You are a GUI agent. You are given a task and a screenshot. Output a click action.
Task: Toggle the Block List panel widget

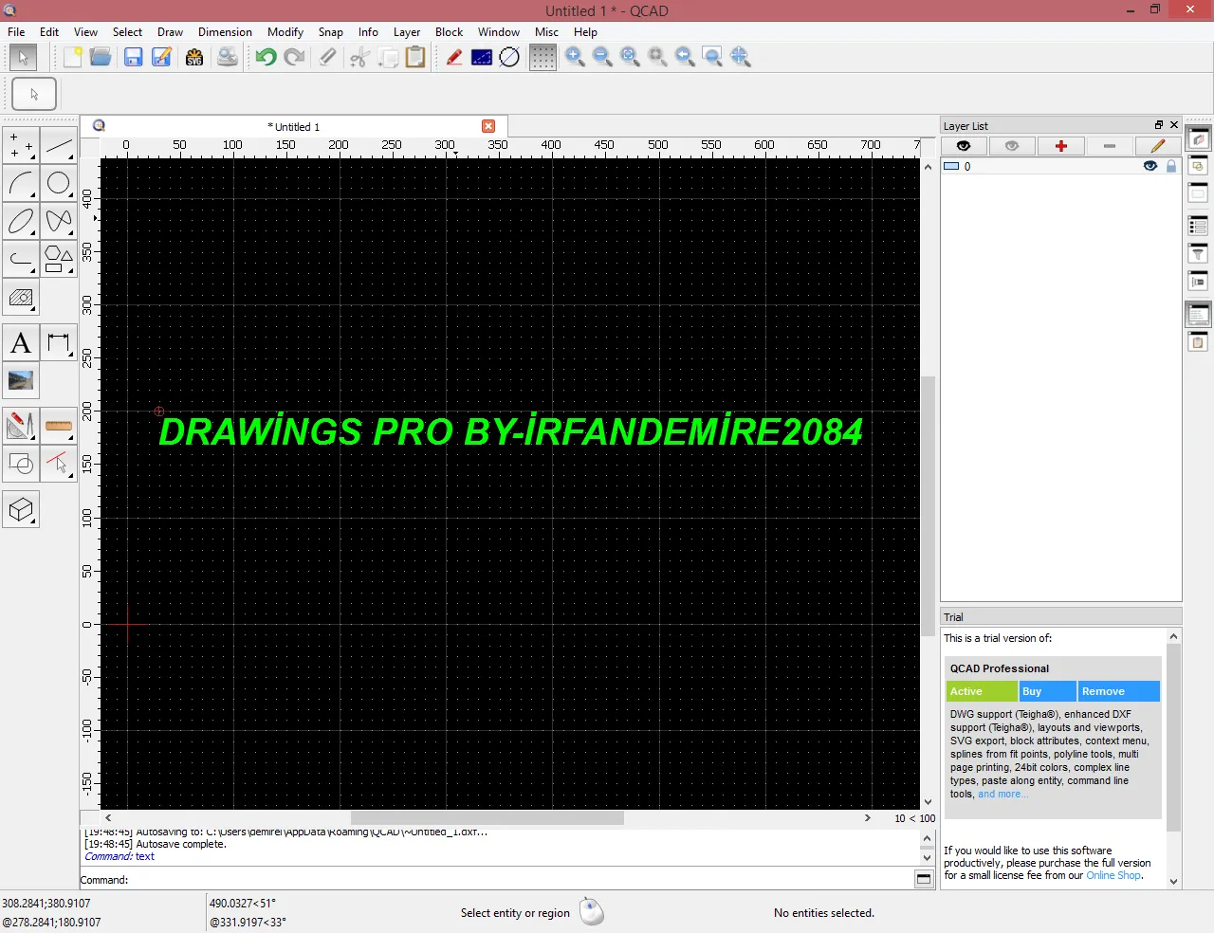click(x=1199, y=166)
